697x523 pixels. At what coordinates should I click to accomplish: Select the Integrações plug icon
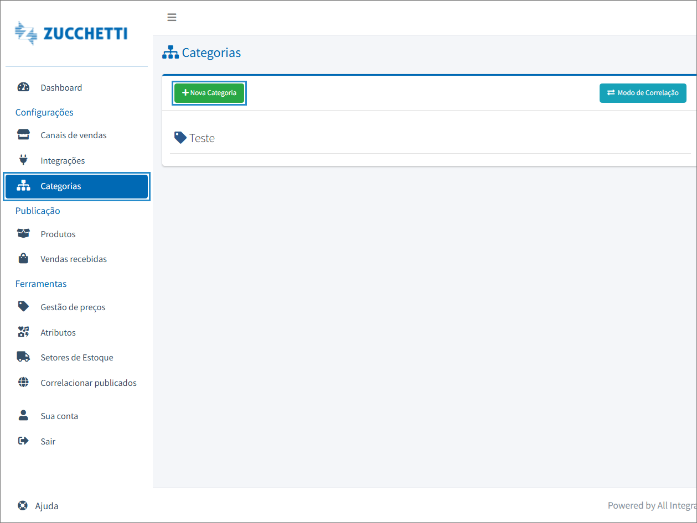pos(23,160)
